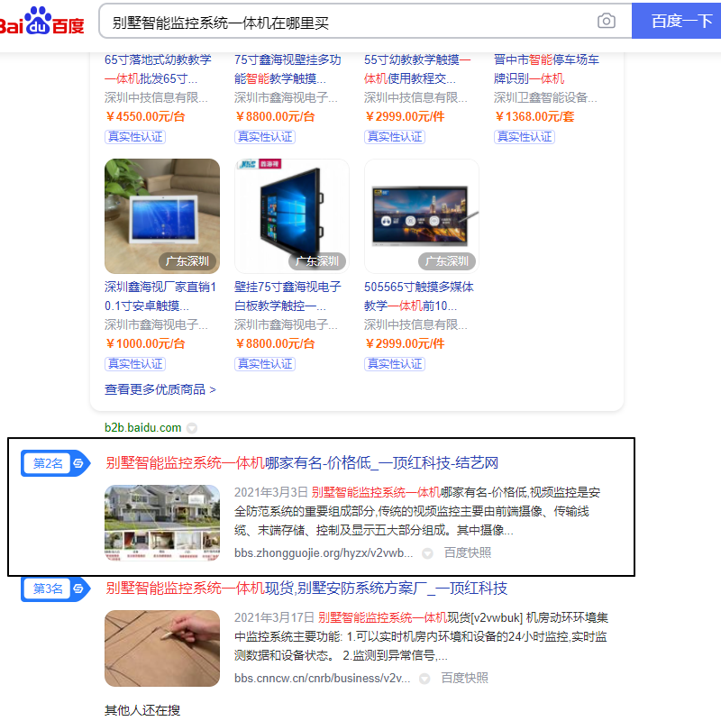Open image search via the camera icon
Viewport: 721px width, 721px height.
pyautogui.click(x=606, y=21)
